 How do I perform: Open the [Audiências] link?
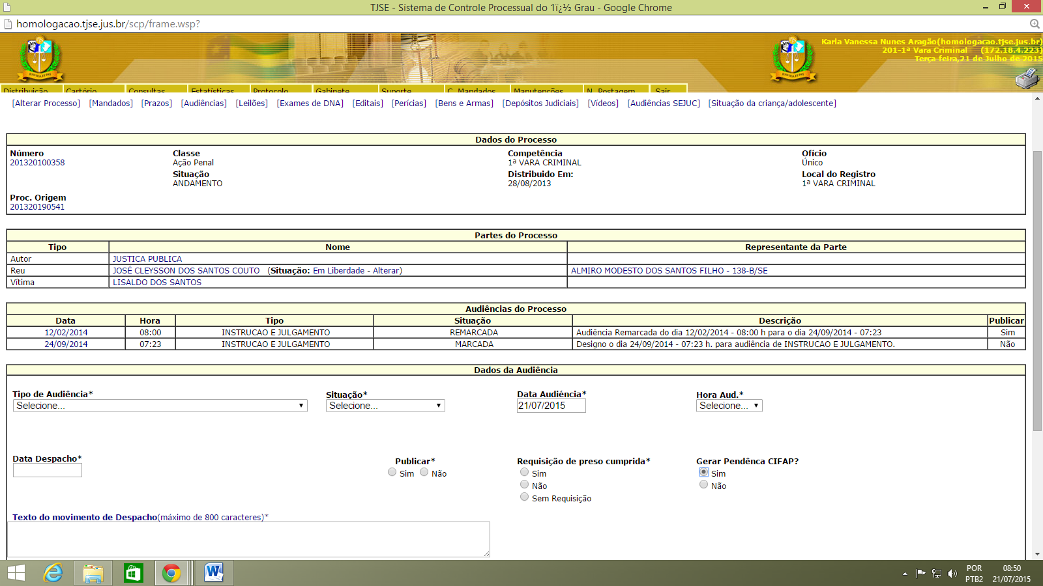204,104
